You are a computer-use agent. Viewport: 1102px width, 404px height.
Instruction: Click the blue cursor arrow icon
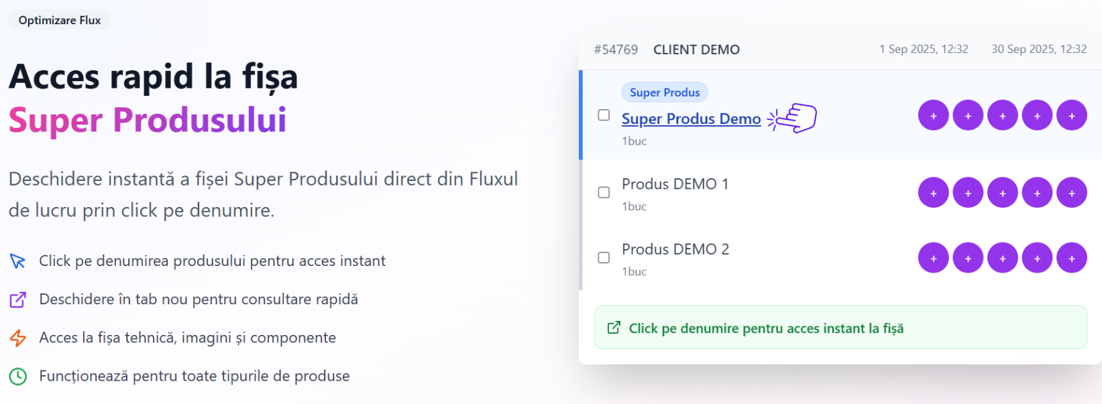[18, 261]
